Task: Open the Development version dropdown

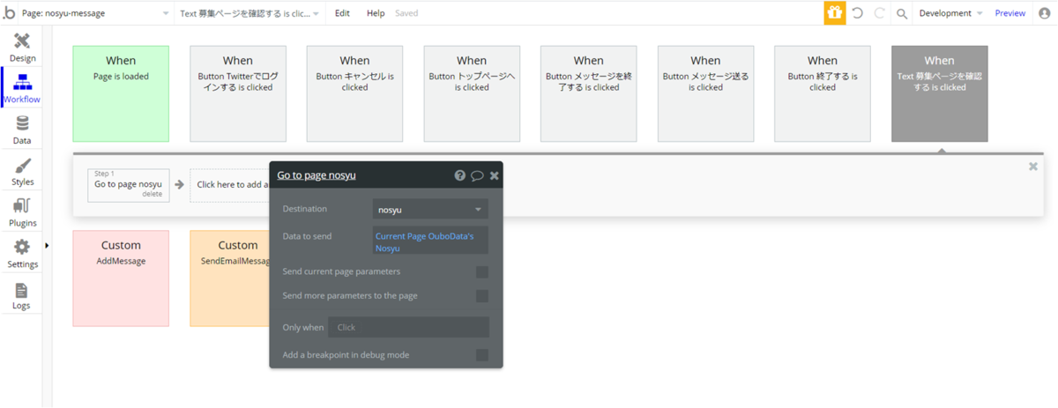Action: click(x=951, y=13)
